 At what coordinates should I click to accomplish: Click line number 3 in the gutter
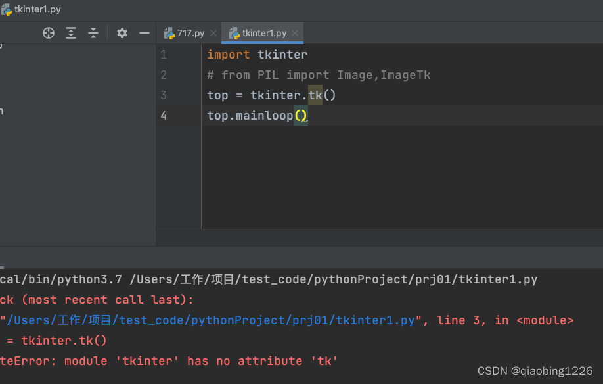pyautogui.click(x=164, y=95)
